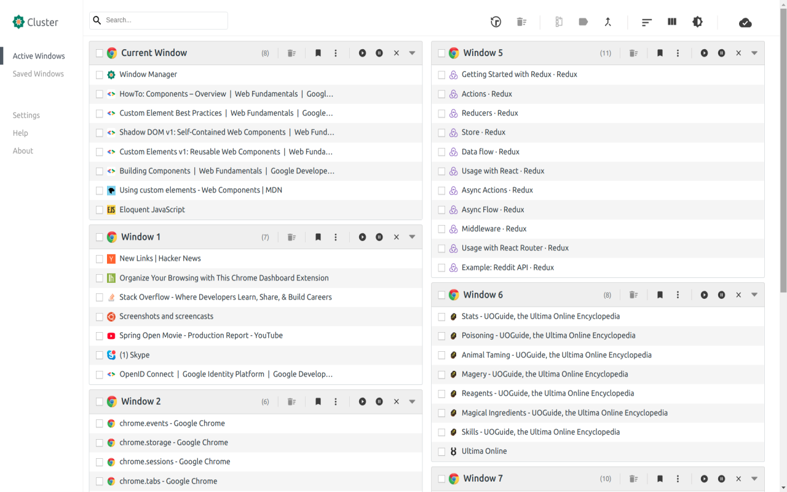Collapse Window 6 with the dropdown arrow

click(x=754, y=295)
